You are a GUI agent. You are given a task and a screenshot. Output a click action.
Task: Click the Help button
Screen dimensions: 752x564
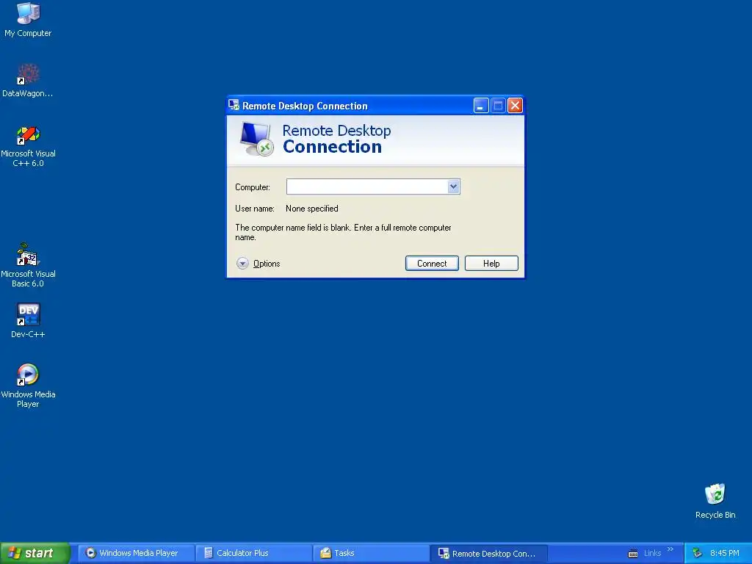[x=491, y=264]
